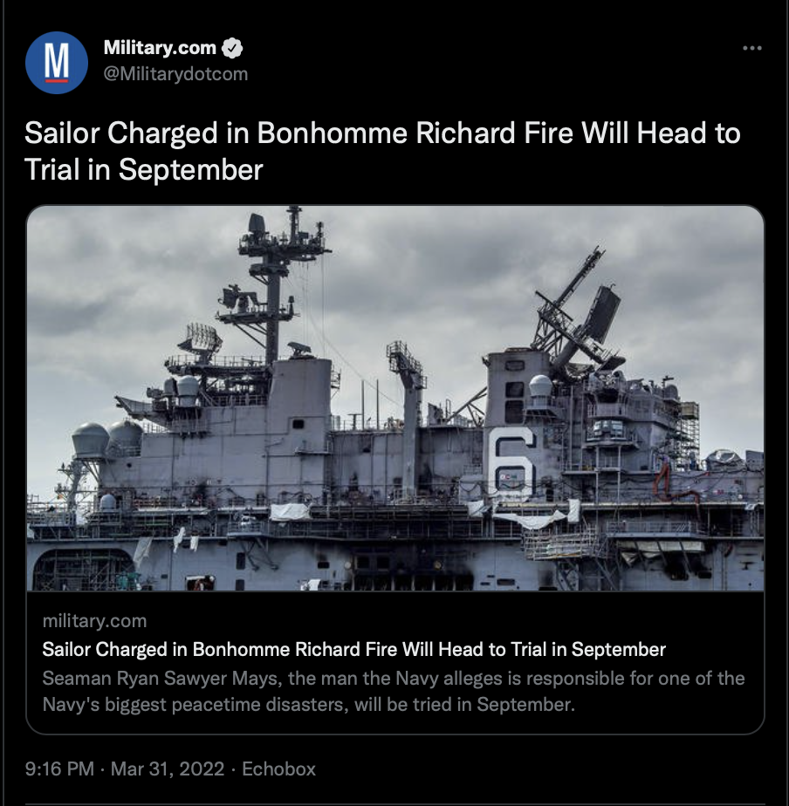This screenshot has height=806, width=789.
Task: Click the card description about Seaman Mays
Action: pyautogui.click(x=394, y=692)
